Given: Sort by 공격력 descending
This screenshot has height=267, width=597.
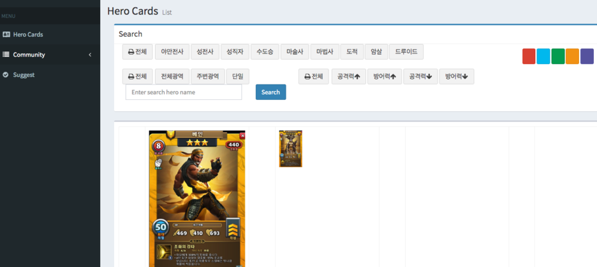Looking at the screenshot, I should (420, 76).
